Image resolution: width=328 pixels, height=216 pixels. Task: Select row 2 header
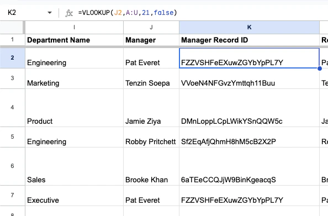[12, 58]
